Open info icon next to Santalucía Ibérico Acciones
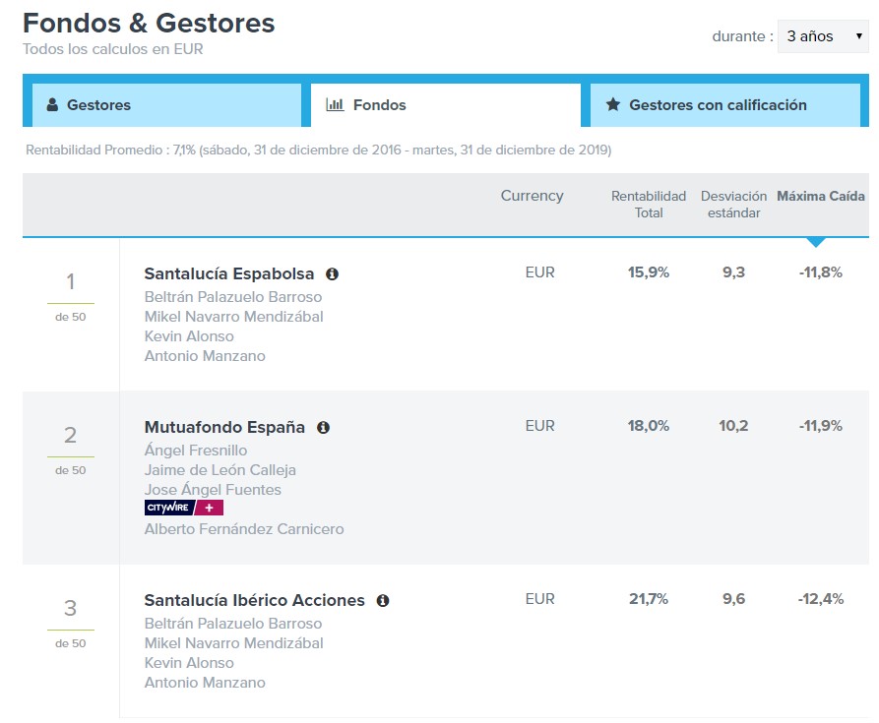Screen dimensions: 879x723 click(383, 600)
